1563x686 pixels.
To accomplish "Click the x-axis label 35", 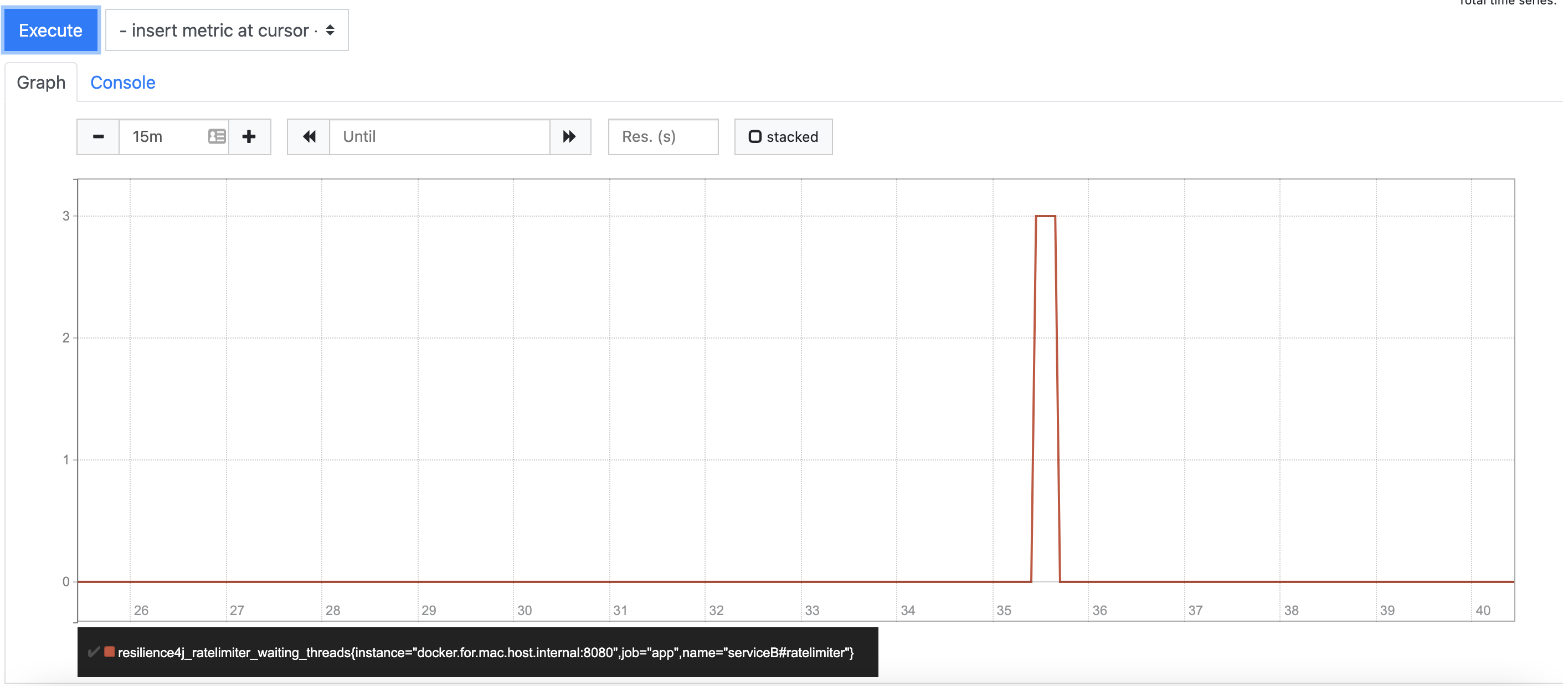I will (1004, 610).
